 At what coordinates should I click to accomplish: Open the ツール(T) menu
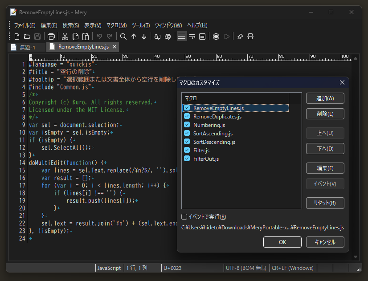click(141, 25)
